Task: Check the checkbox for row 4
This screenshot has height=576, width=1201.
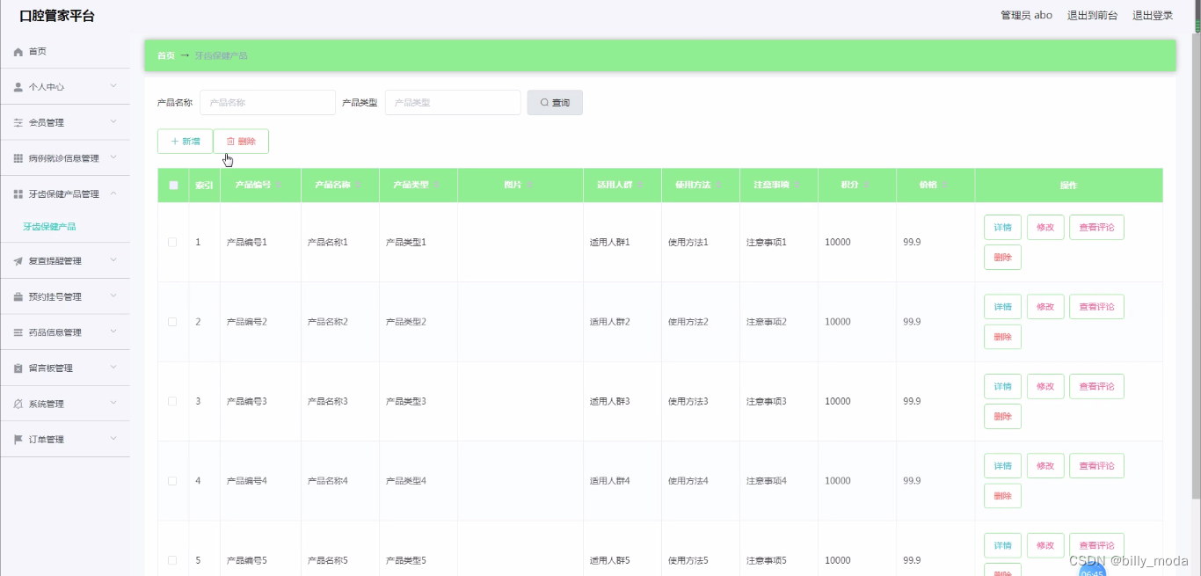Action: [172, 481]
